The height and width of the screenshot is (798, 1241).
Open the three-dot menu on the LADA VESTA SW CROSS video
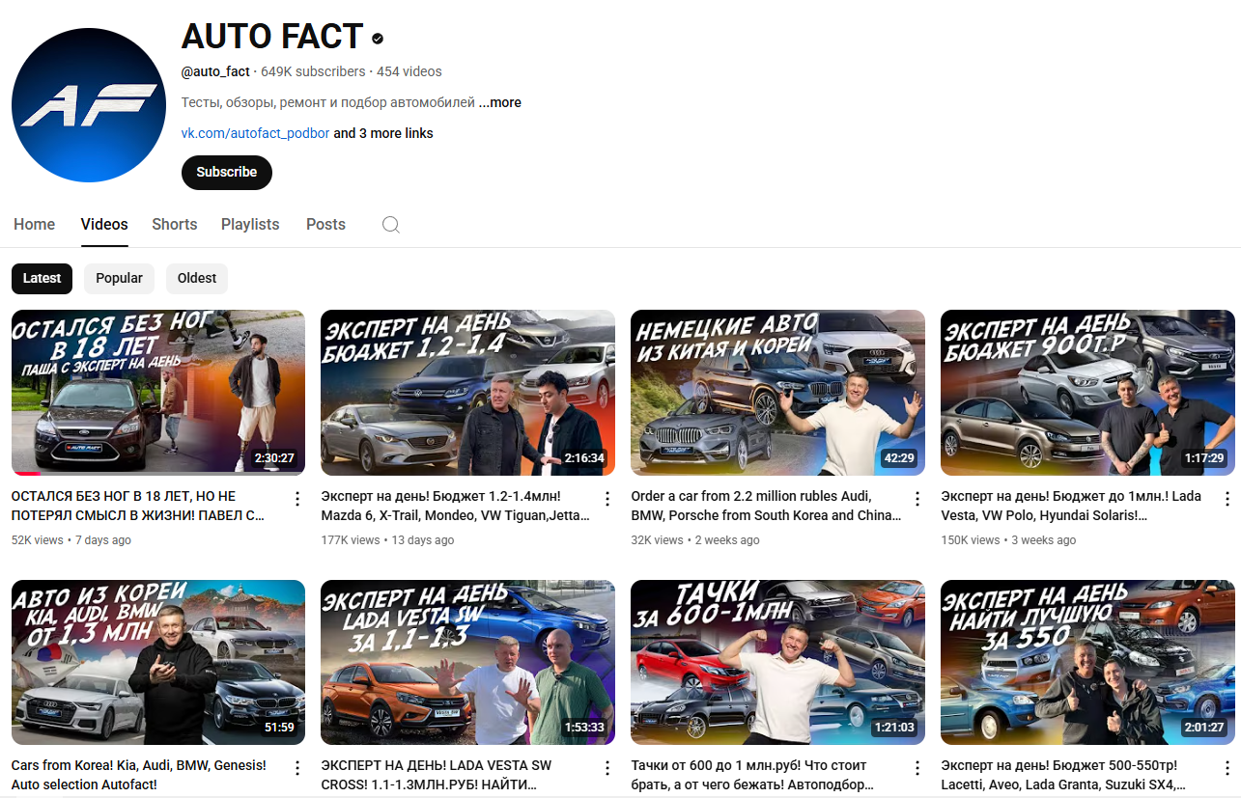(x=606, y=767)
